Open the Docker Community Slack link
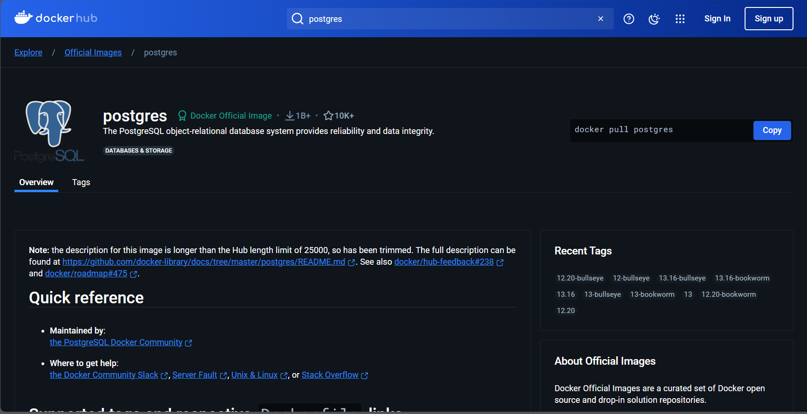Screen dimensions: 807x414 (x=104, y=375)
